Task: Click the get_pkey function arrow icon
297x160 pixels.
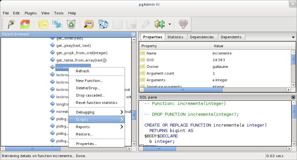Action: [x=52, y=45]
